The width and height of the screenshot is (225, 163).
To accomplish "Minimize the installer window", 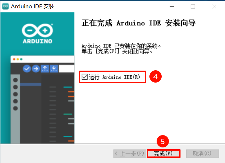I will (172, 7).
